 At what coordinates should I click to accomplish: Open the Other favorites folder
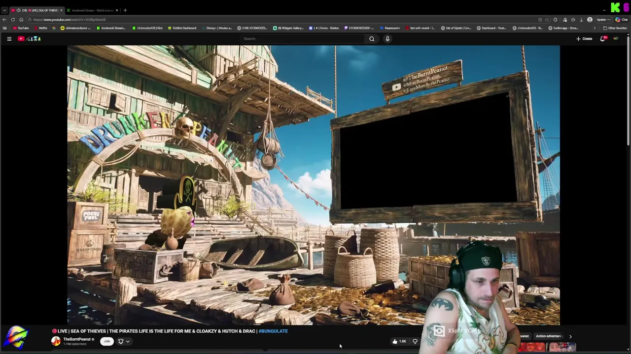615,28
